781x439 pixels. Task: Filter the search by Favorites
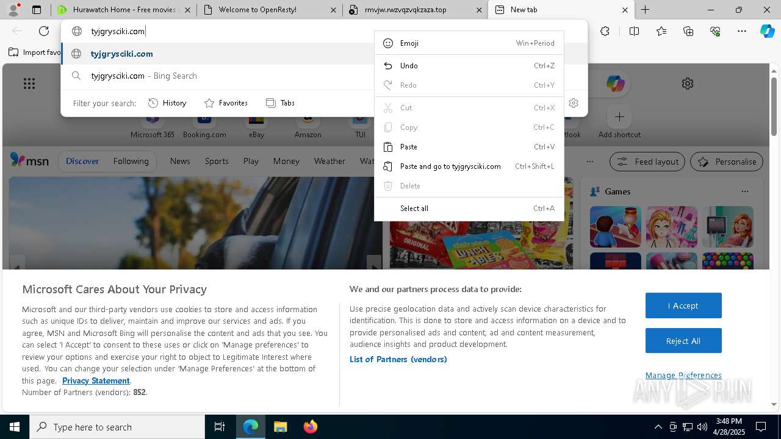[x=226, y=103]
